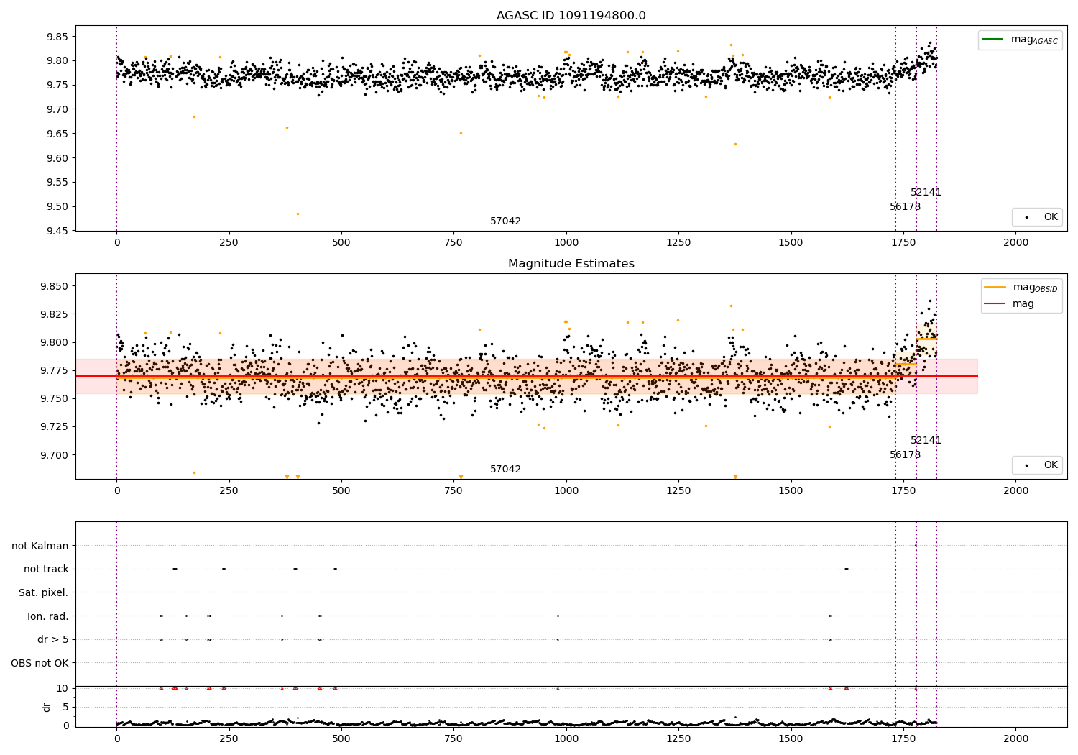Click red mag legend line swatch
The width and height of the screenshot is (1078, 755).
[995, 304]
